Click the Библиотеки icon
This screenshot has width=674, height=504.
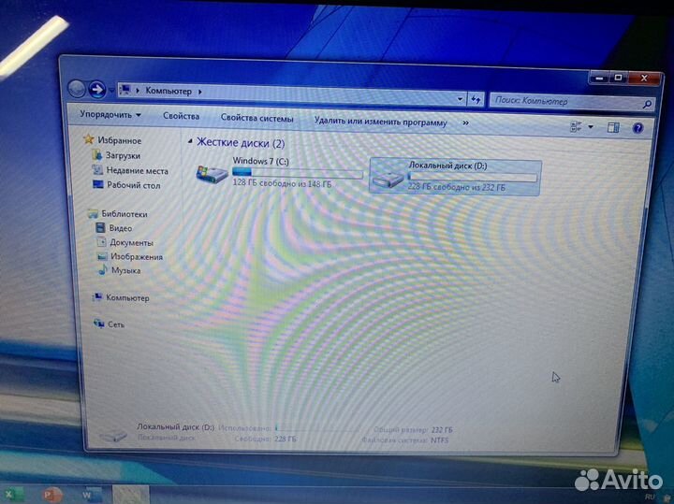[x=93, y=213]
